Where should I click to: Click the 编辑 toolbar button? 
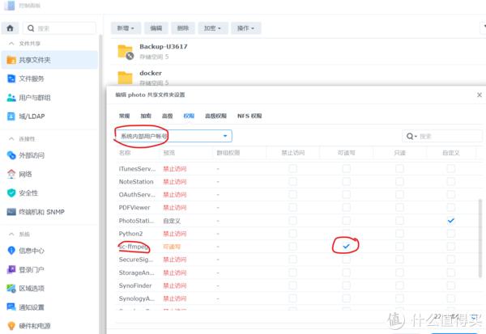coord(156,28)
